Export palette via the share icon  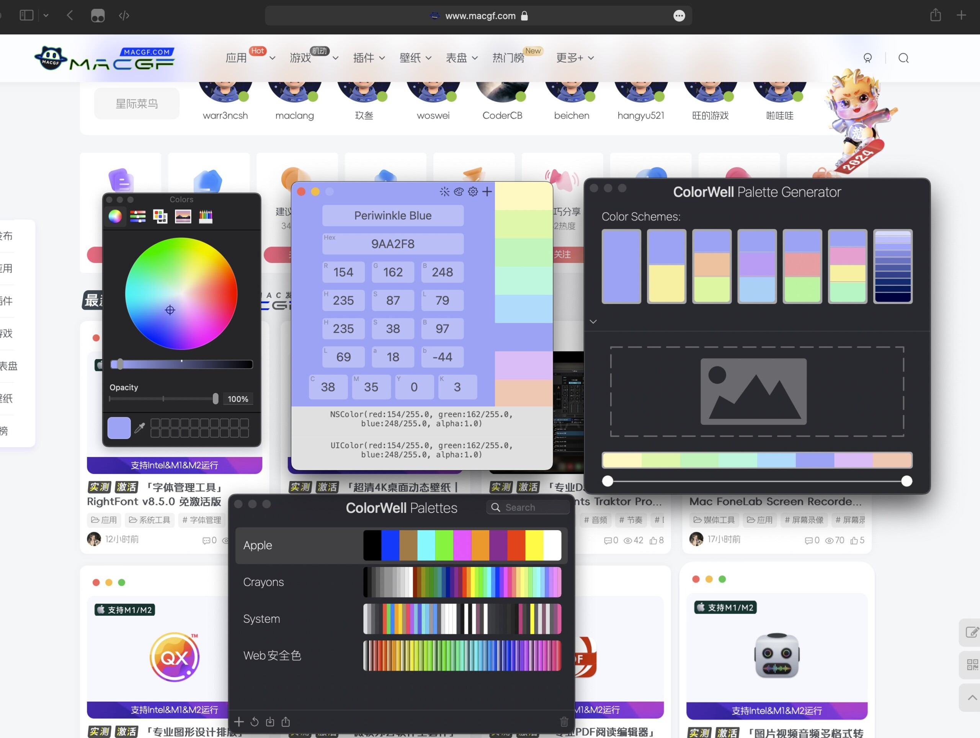(x=285, y=722)
